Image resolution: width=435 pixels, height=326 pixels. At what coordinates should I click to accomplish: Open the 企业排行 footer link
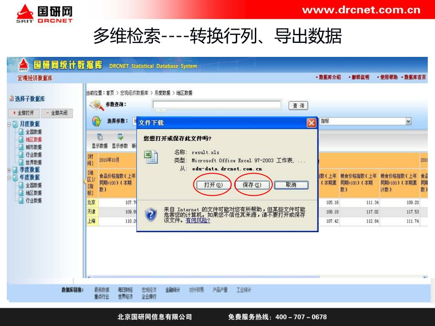click(149, 297)
